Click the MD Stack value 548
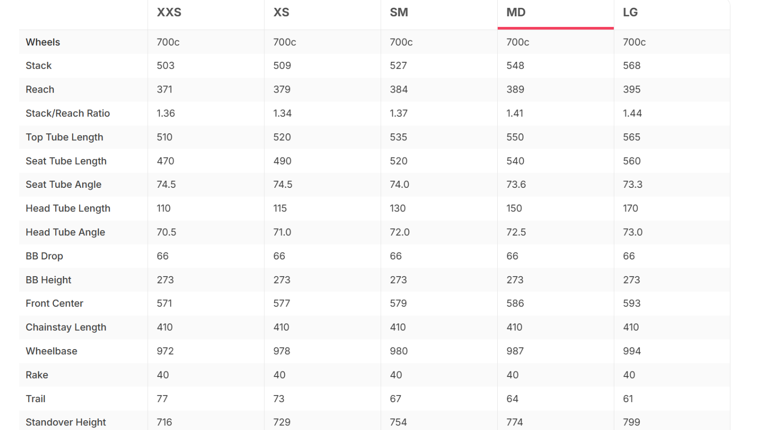 pyautogui.click(x=515, y=66)
